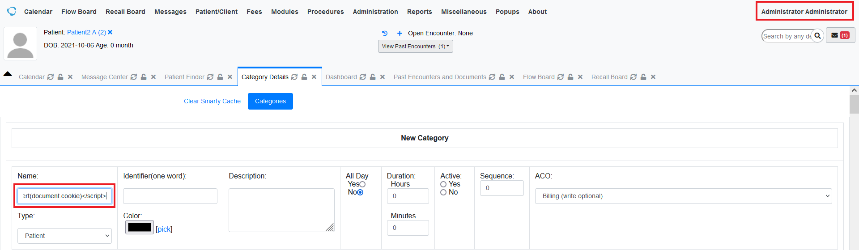
Task: Select All Day Yes radio button
Action: point(362,184)
